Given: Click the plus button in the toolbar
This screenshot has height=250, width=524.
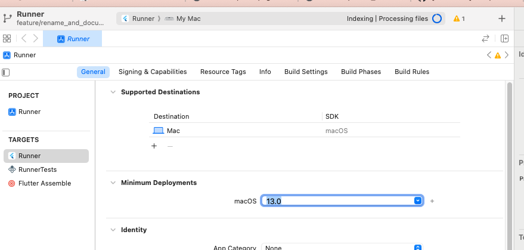Looking at the screenshot, I should point(502,18).
